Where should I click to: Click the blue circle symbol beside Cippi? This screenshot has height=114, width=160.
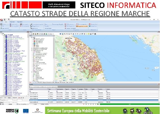point(35,44)
